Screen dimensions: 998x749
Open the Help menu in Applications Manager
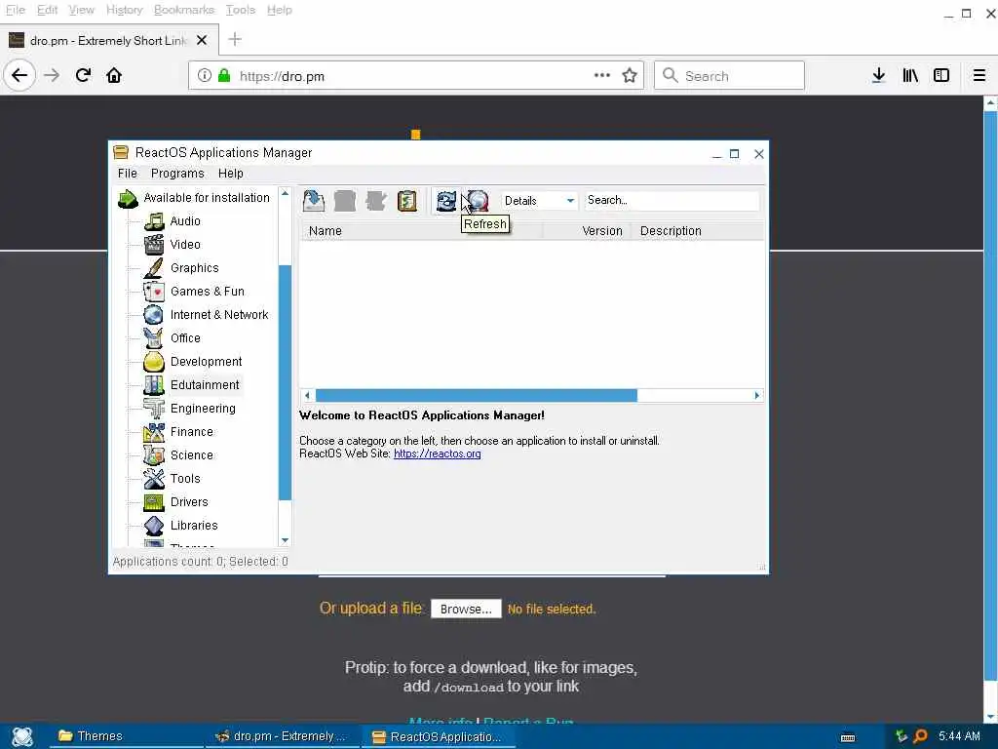(230, 174)
